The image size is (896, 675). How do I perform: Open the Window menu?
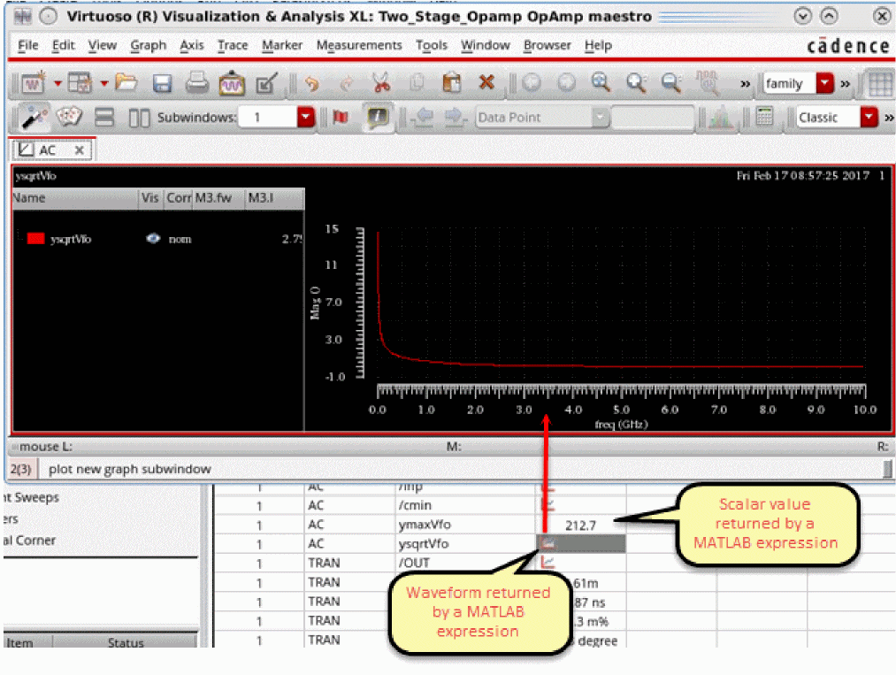click(485, 45)
